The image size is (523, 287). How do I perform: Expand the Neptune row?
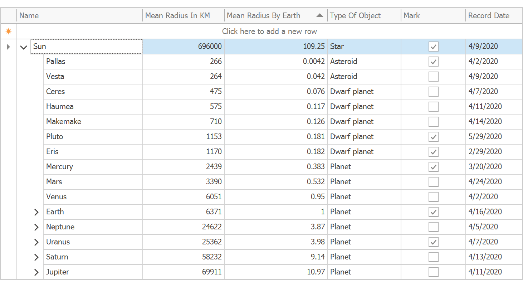coord(36,227)
